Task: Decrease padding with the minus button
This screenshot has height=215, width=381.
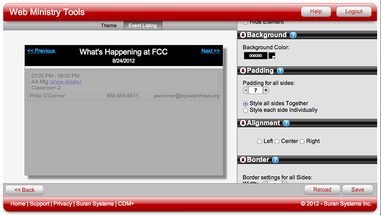Action: 246,91
